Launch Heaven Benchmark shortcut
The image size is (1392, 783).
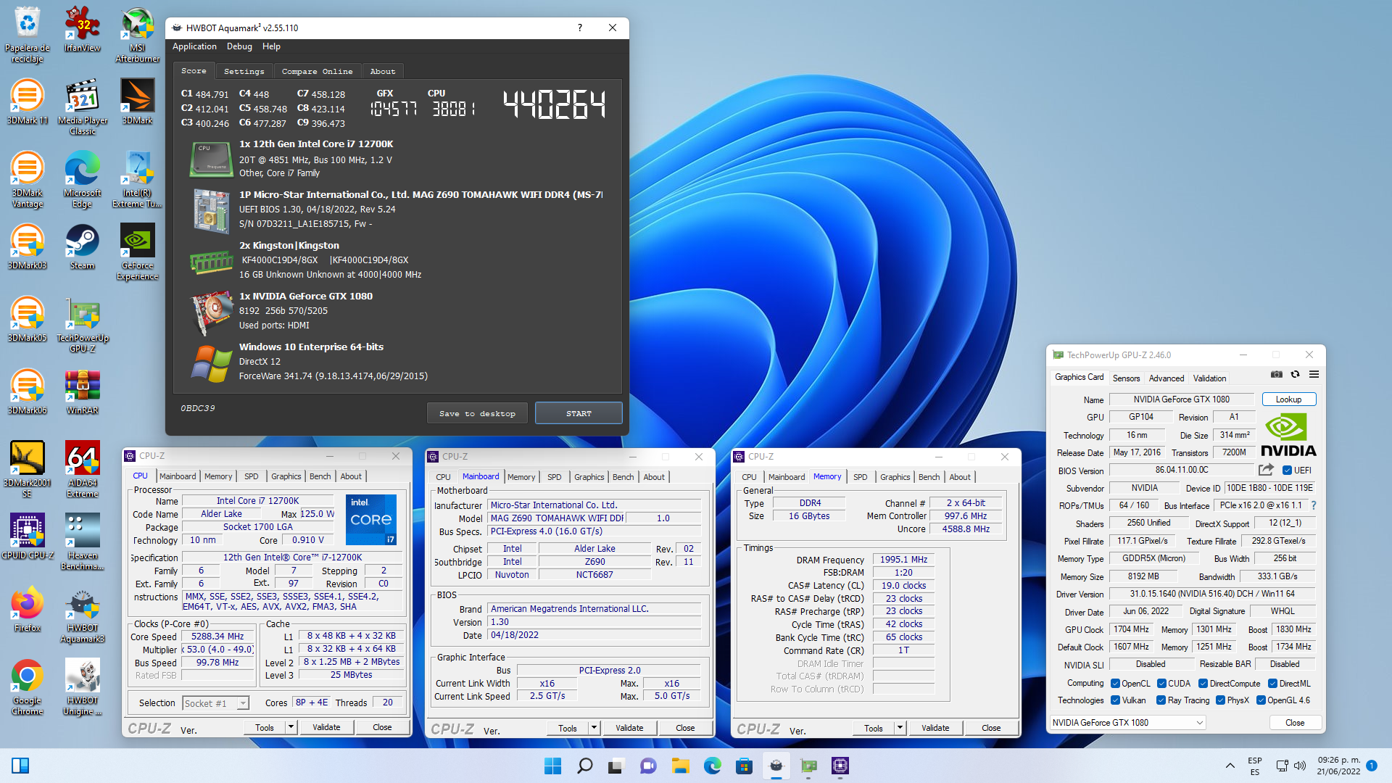click(82, 542)
